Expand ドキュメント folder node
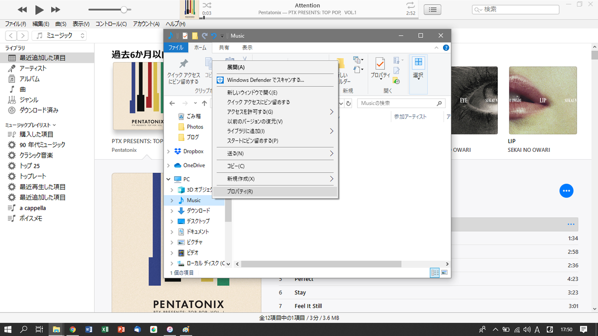This screenshot has width=598, height=336. tap(172, 231)
